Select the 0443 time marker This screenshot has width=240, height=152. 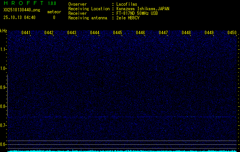[72, 33]
